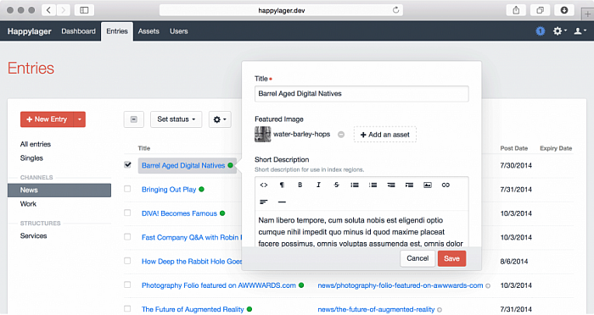Toggle HTML source view in editor toolbar
Image resolution: width=594 pixels, height=315 pixels.
(x=264, y=185)
